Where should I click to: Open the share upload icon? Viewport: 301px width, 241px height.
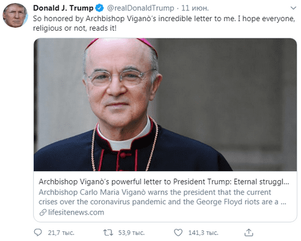coord(249,233)
